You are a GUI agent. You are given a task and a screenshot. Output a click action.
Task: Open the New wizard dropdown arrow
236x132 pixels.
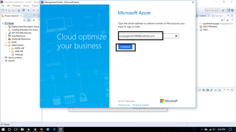[6, 10]
